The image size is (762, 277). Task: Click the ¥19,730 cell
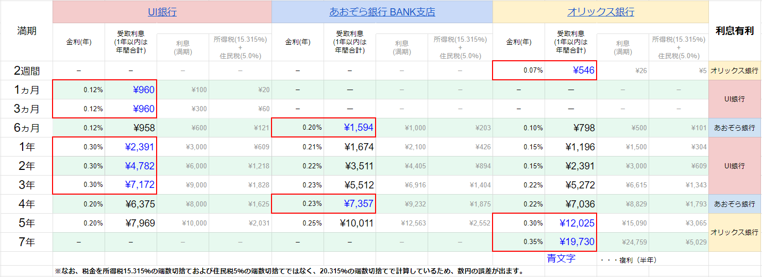(x=570, y=242)
